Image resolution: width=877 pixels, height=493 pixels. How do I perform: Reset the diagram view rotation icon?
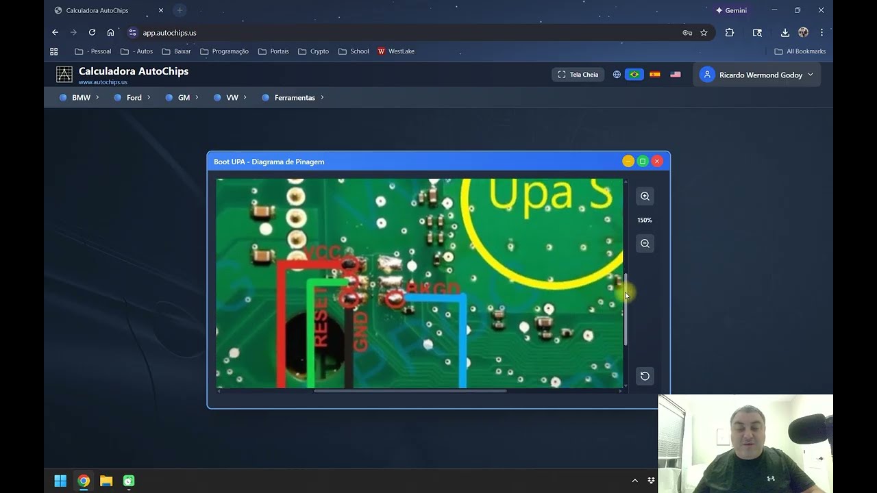(645, 376)
